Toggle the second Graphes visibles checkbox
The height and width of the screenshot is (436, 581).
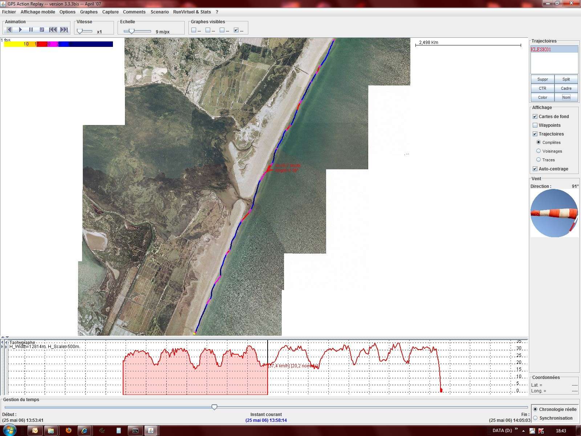coord(208,30)
